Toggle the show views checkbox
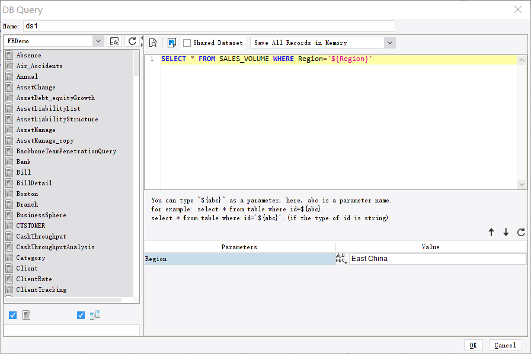531x354 pixels. coord(81,316)
